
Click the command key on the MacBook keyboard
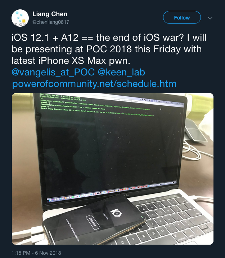click(181, 237)
